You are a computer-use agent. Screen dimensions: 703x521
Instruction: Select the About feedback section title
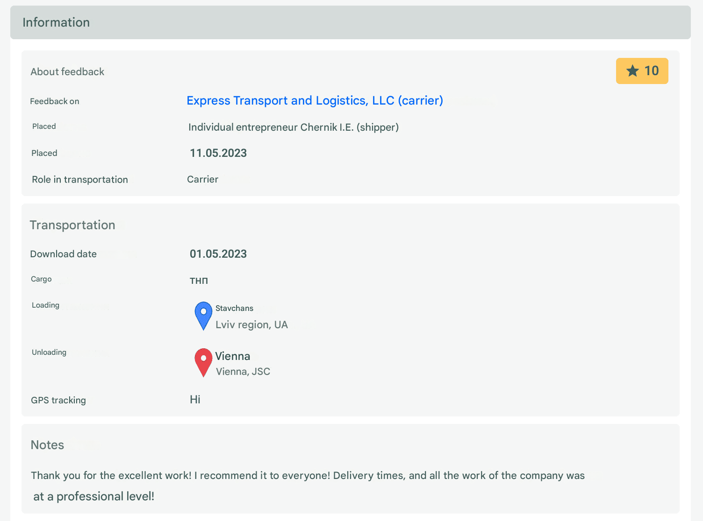click(67, 71)
